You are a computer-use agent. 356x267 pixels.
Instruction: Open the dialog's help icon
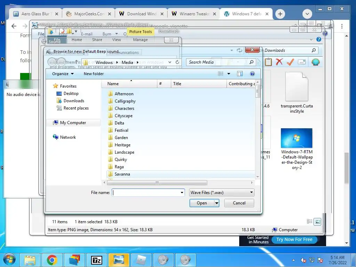coord(252,74)
